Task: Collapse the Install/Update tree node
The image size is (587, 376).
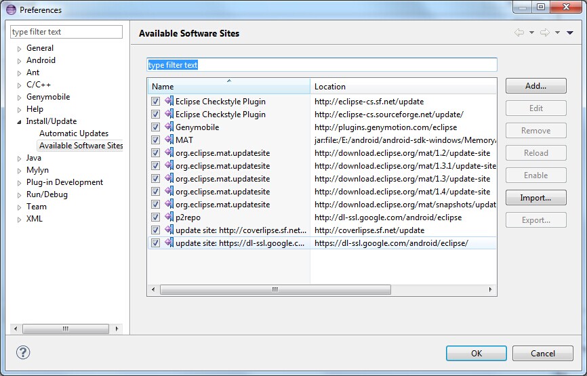Action: click(19, 122)
